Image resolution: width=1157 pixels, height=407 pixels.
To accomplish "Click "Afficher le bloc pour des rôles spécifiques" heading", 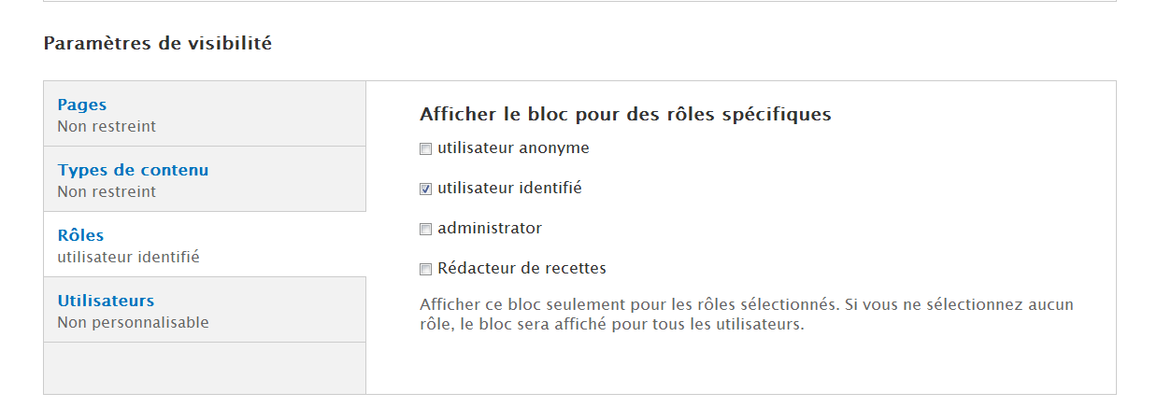I will (625, 115).
